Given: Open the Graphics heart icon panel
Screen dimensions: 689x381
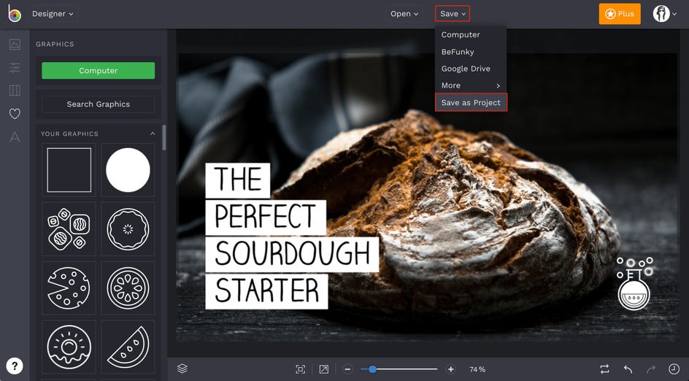Looking at the screenshot, I should coord(15,114).
